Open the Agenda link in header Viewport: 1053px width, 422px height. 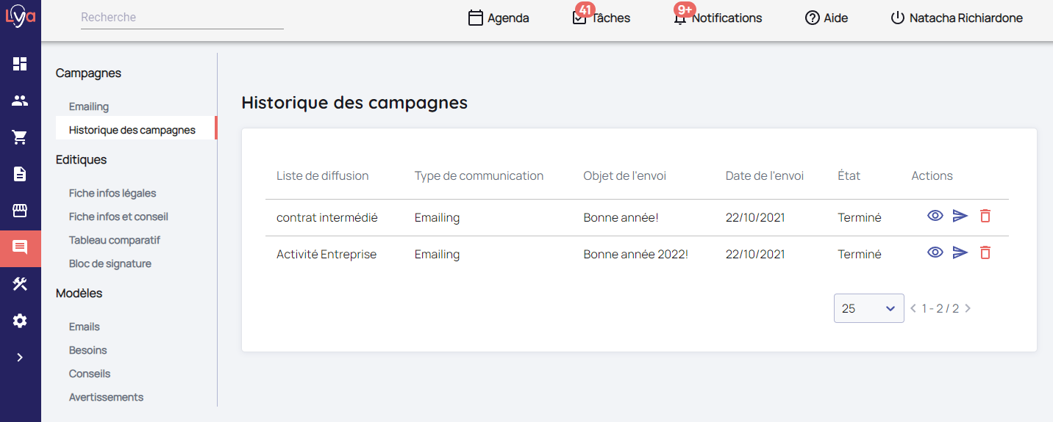(x=499, y=18)
